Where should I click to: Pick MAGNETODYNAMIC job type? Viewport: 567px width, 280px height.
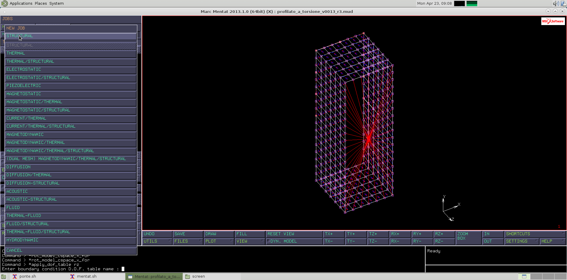71,135
